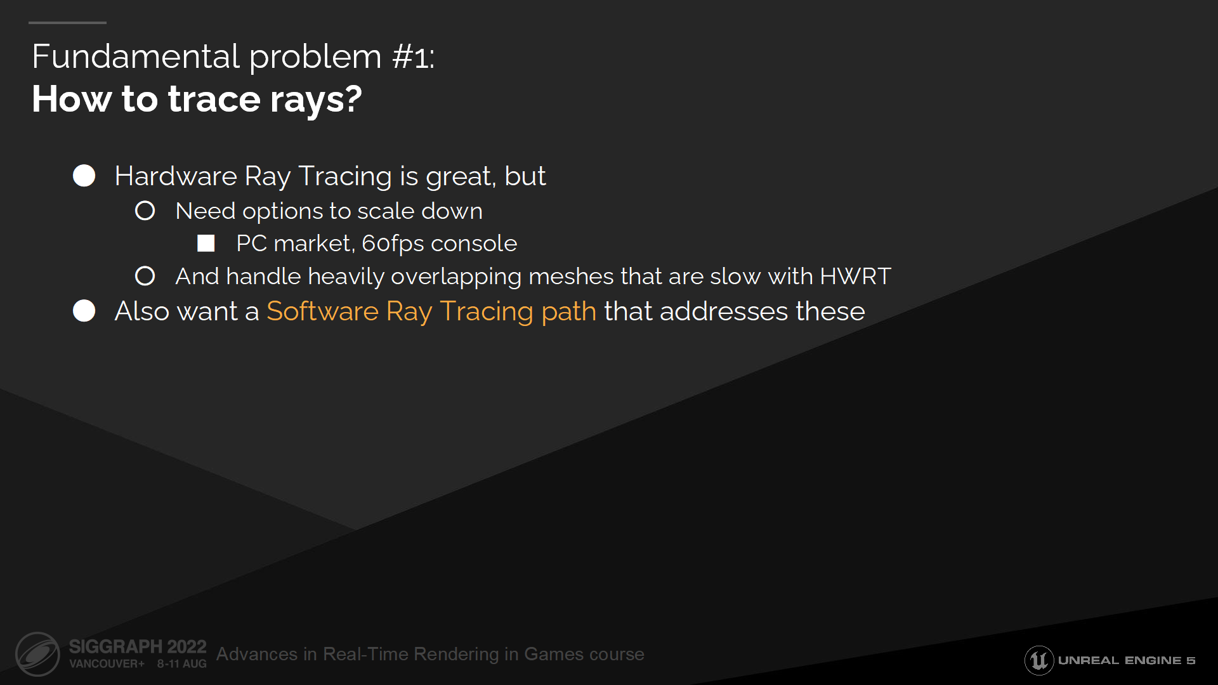Click 'VANCOUVER+' footer text
The image size is (1218, 685).
(107, 664)
